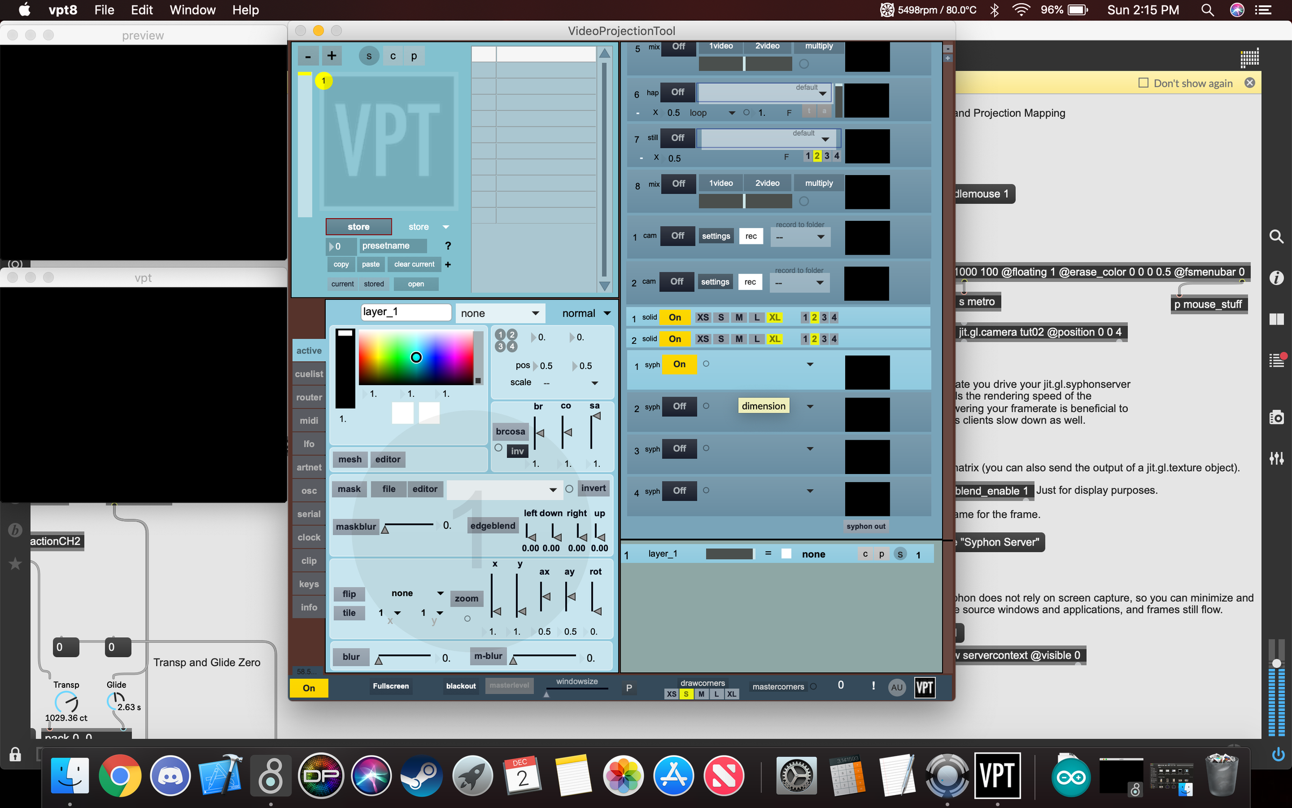The height and width of the screenshot is (808, 1292).
Task: Click the info icon in right sidebar
Action: coord(1276,278)
